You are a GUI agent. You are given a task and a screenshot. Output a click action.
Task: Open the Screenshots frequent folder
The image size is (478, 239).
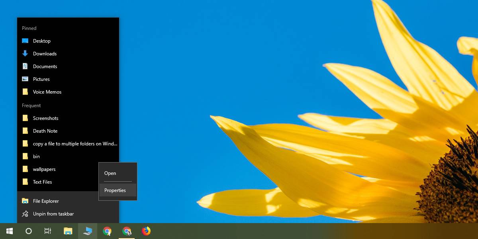(x=45, y=118)
